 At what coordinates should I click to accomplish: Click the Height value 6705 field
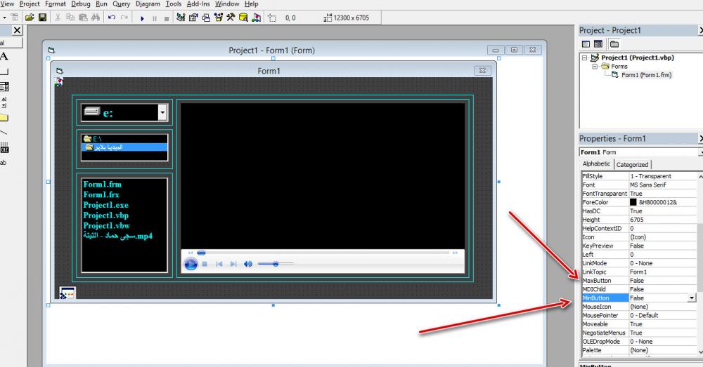tap(663, 220)
